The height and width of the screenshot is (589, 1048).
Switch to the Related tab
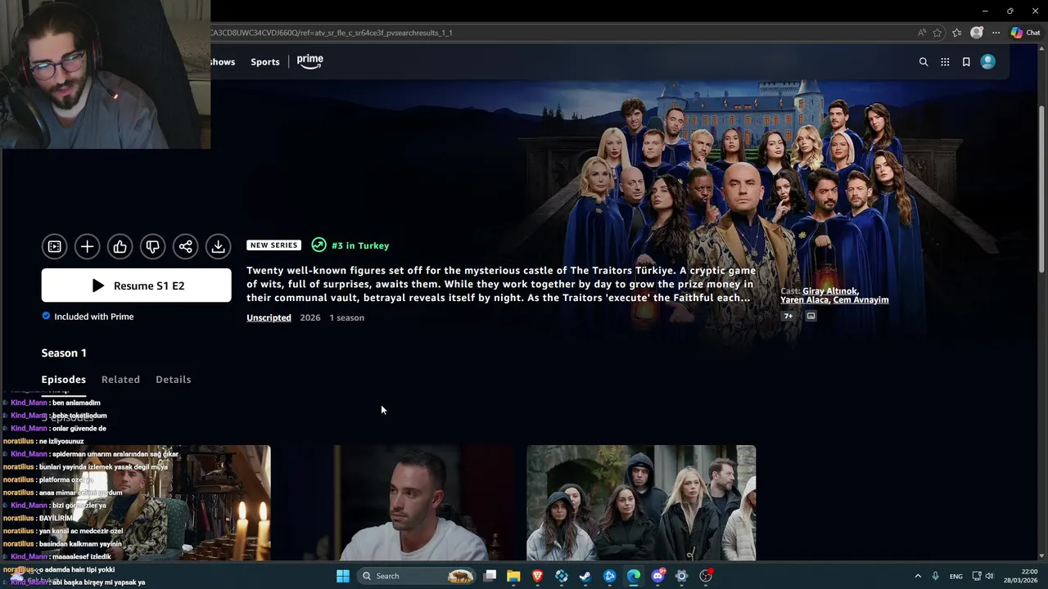120,380
